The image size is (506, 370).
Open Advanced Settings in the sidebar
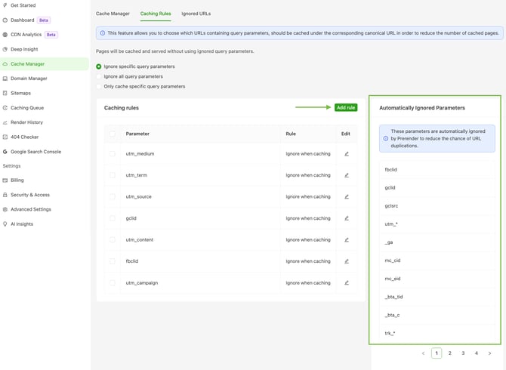point(31,209)
